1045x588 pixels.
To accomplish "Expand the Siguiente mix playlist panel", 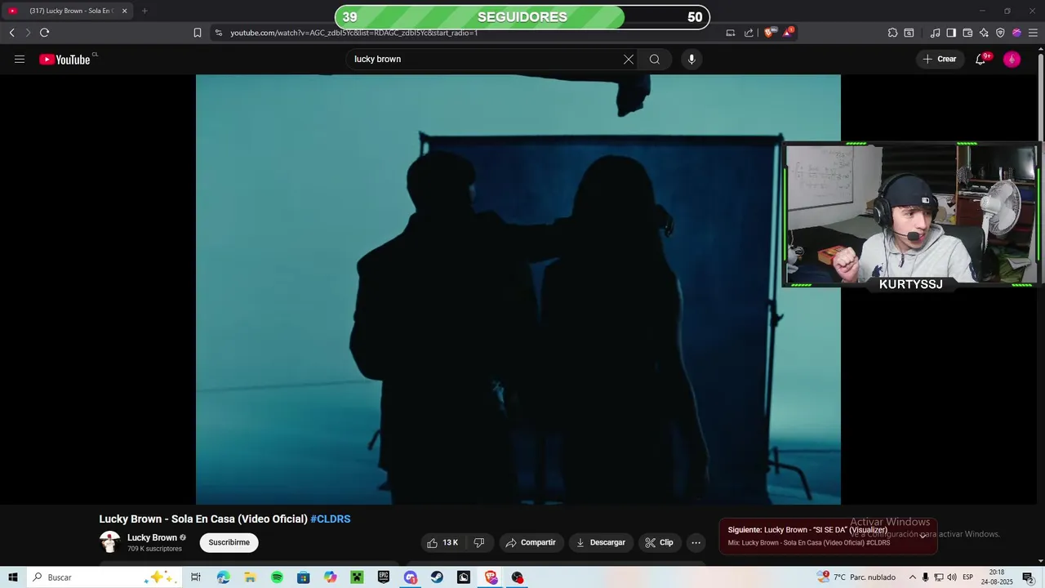I will click(x=923, y=536).
